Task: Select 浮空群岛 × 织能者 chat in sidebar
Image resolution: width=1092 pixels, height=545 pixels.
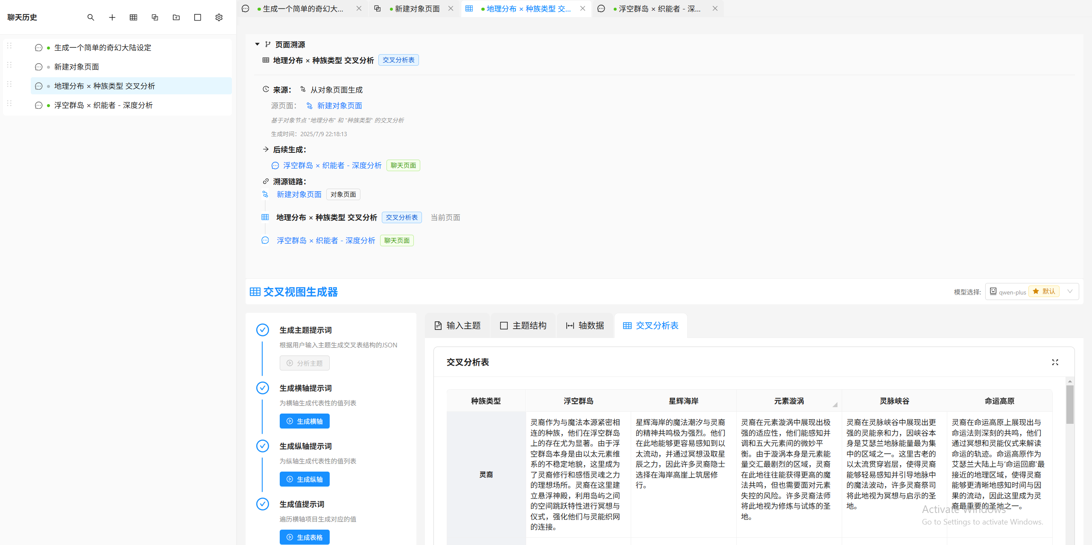Action: coord(103,105)
